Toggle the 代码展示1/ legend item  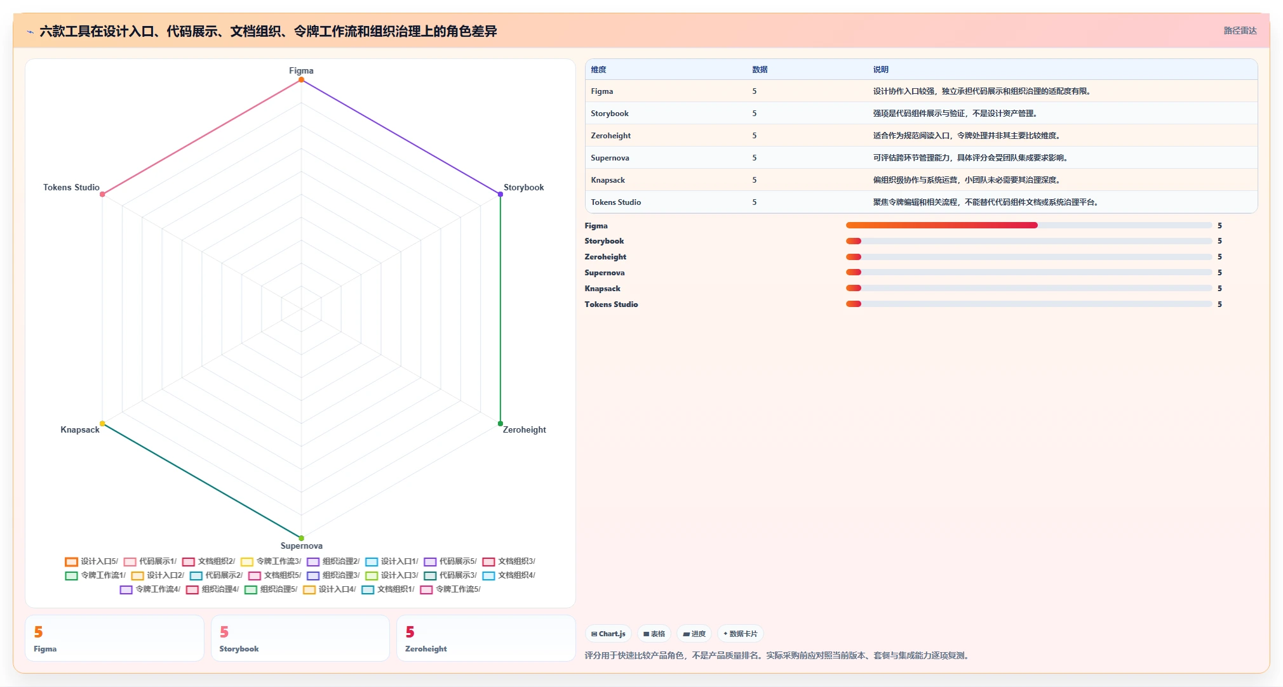coord(150,561)
